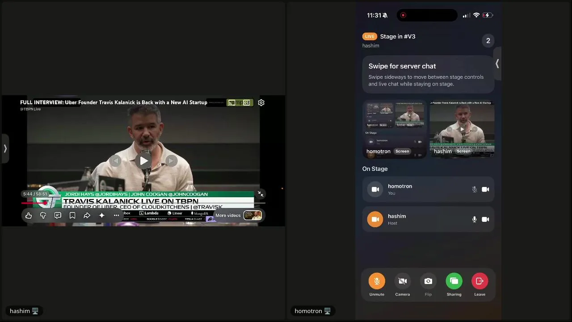The width and height of the screenshot is (572, 322).
Task: Toggle closed captions CC in player
Action: click(246, 103)
